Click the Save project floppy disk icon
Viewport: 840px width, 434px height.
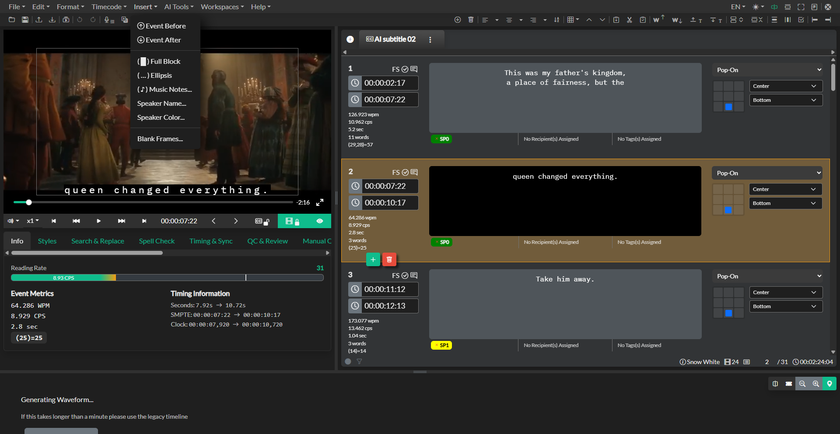(x=25, y=20)
